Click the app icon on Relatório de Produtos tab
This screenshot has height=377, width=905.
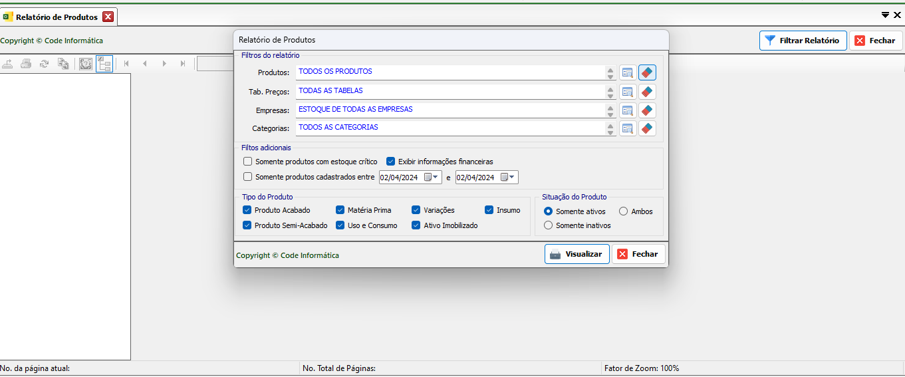coord(8,17)
